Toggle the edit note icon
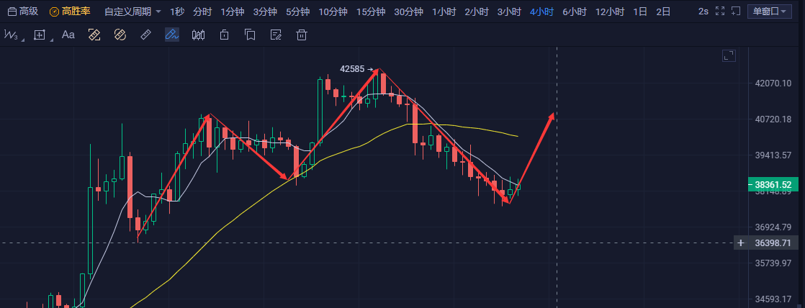Image resolution: width=805 pixels, height=308 pixels. click(275, 35)
